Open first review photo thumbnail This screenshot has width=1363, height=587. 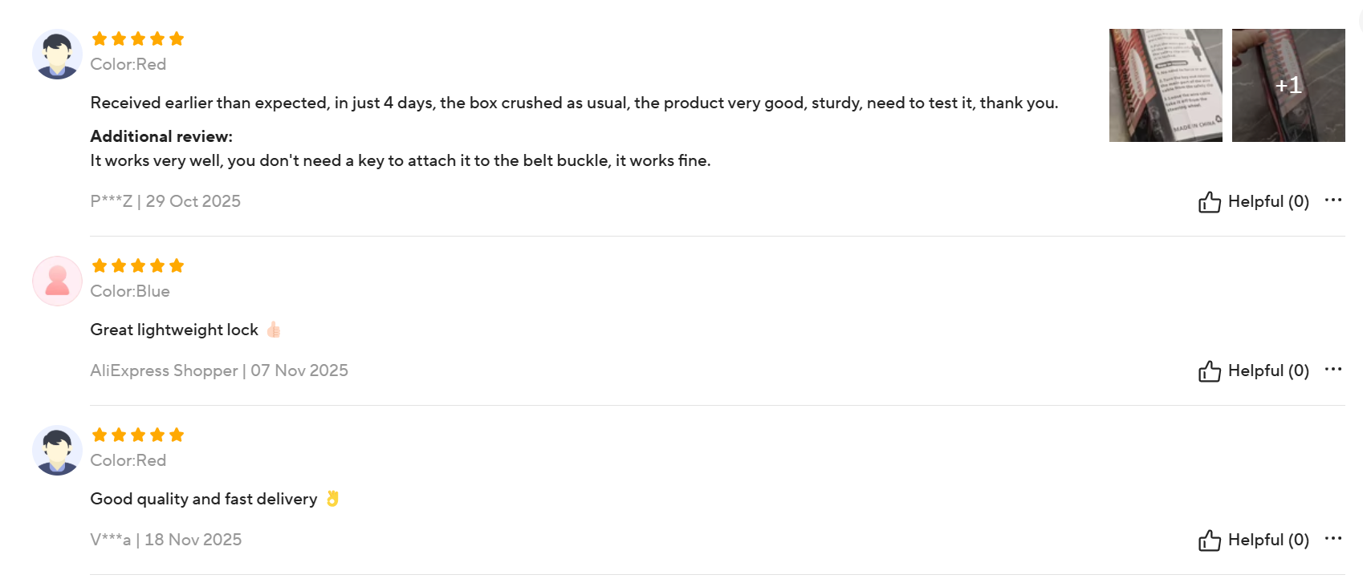point(1166,86)
